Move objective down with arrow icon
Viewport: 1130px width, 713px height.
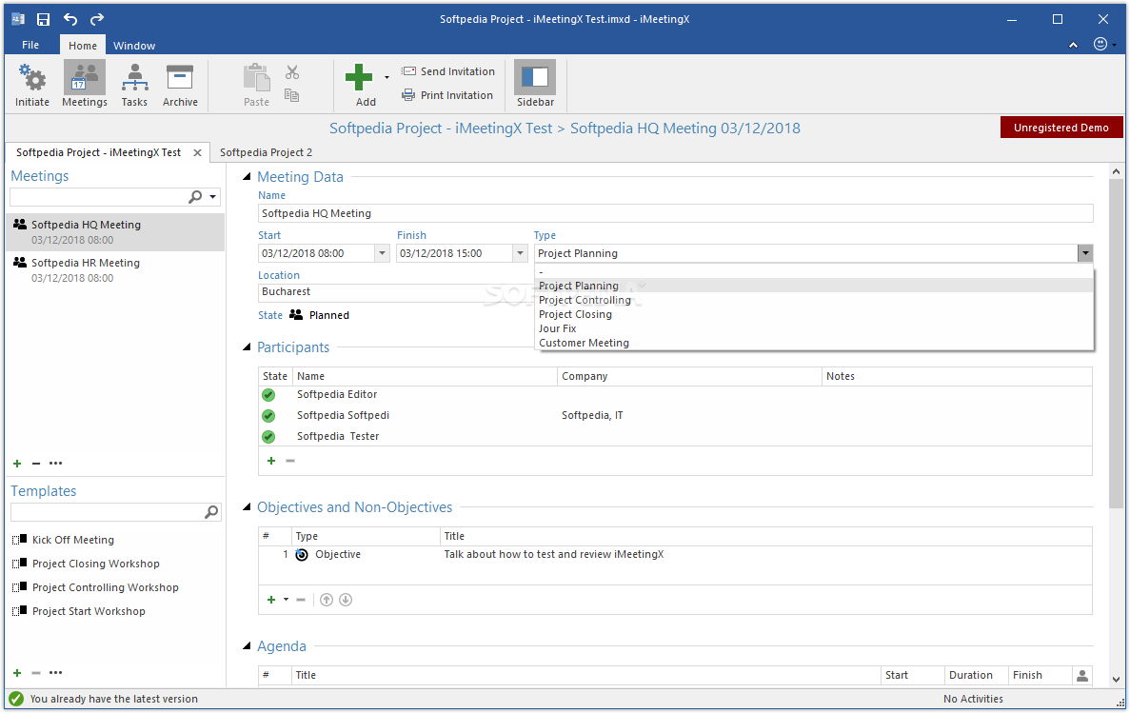(x=346, y=601)
